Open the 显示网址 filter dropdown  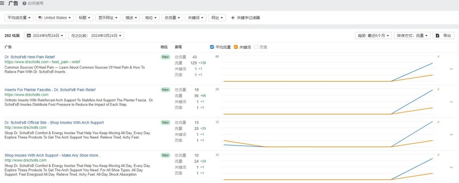pos(108,18)
